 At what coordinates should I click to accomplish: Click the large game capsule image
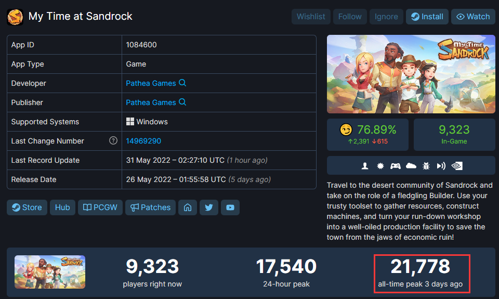click(411, 74)
